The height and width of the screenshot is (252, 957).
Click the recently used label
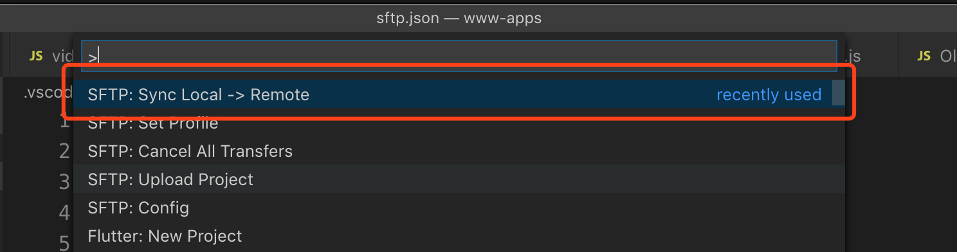click(769, 94)
